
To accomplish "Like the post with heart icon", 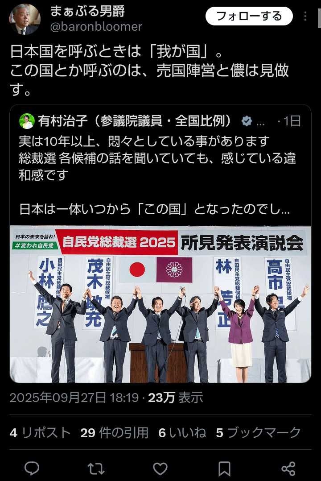I will click(160, 469).
